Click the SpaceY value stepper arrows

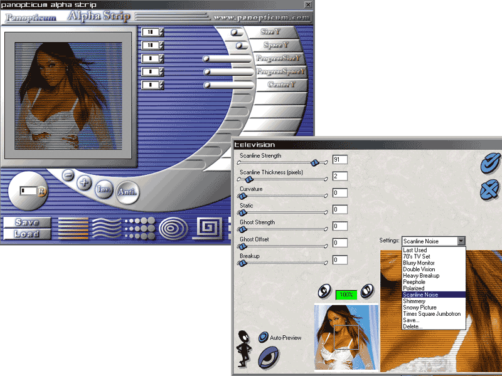click(161, 45)
